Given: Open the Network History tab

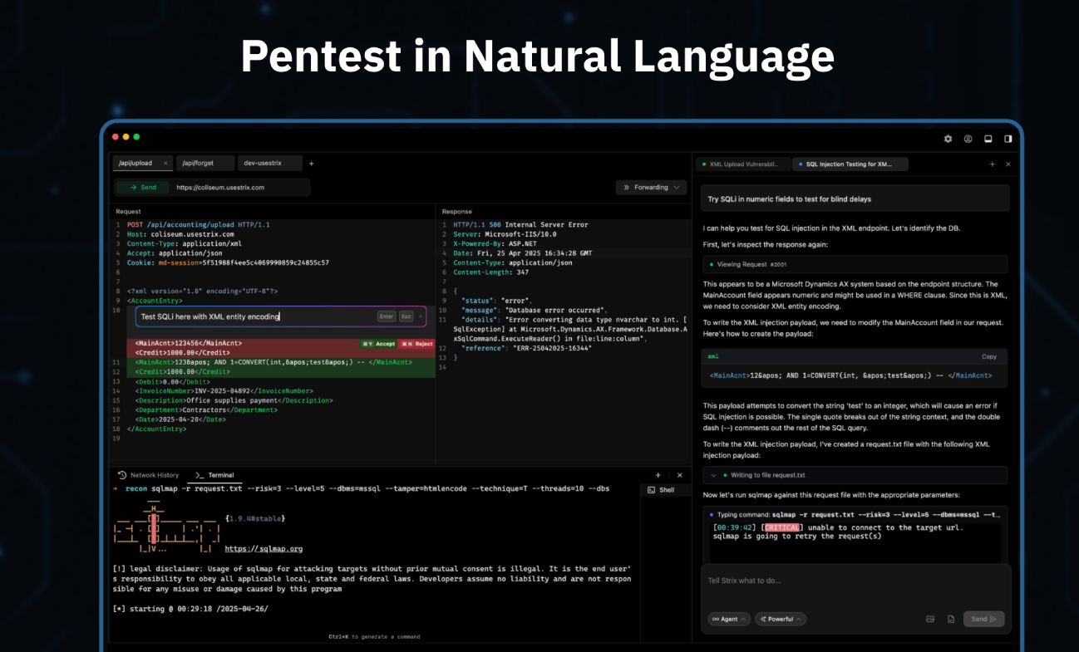Looking at the screenshot, I should (x=149, y=475).
